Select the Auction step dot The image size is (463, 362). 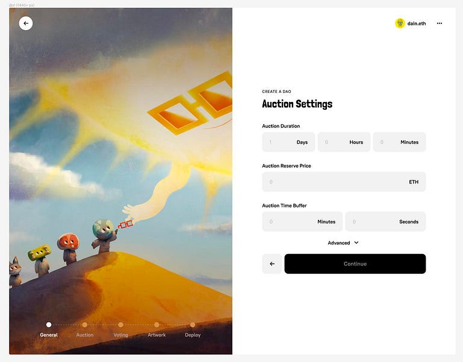click(x=85, y=325)
